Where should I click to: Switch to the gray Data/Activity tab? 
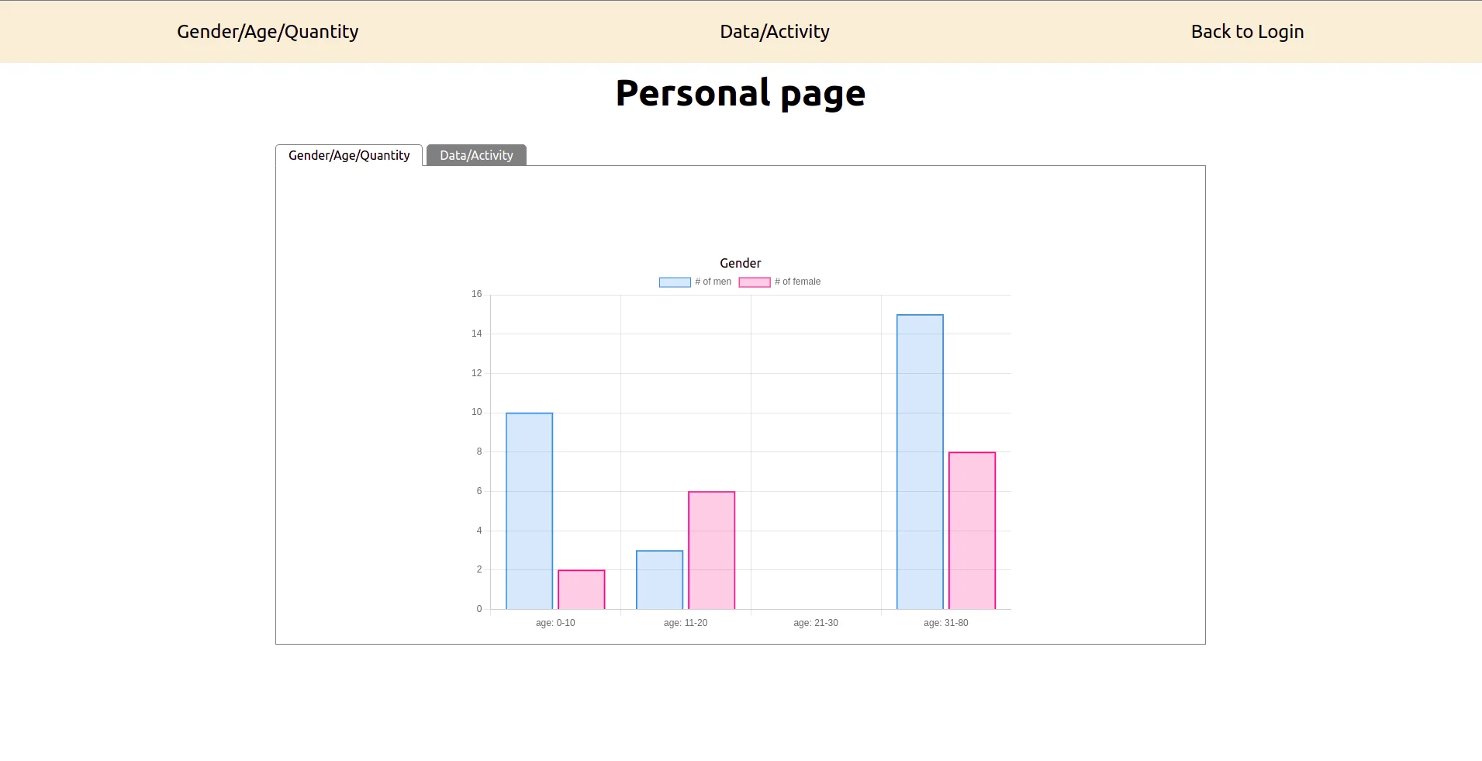point(476,155)
